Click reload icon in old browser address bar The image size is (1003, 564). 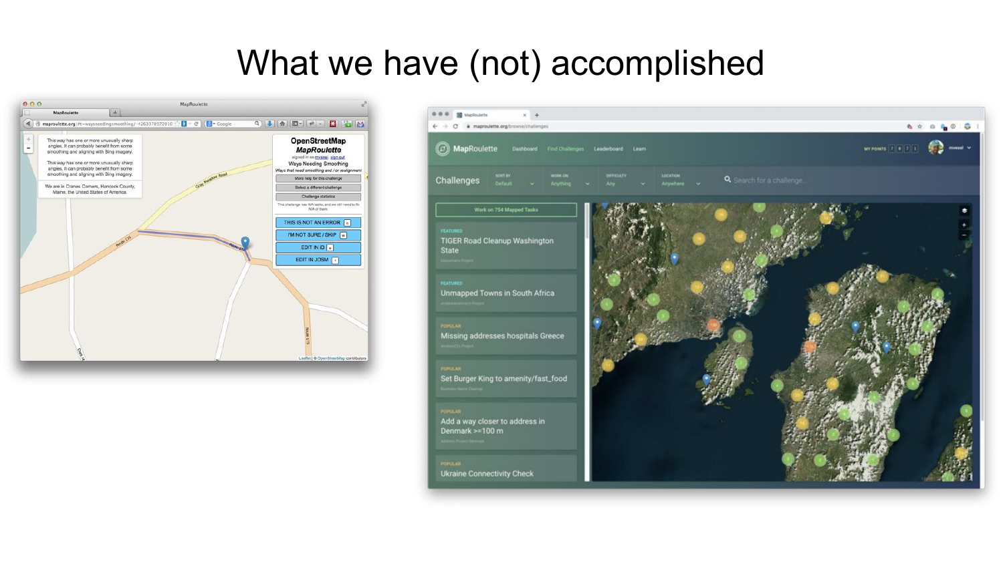(197, 124)
